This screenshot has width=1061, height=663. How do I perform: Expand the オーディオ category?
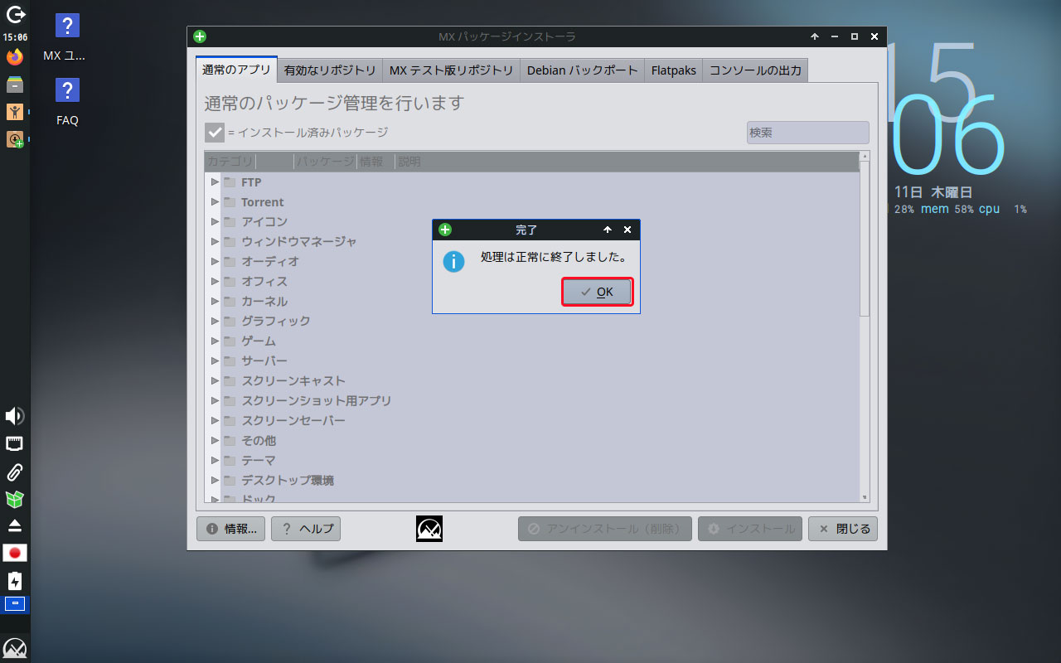coord(215,261)
